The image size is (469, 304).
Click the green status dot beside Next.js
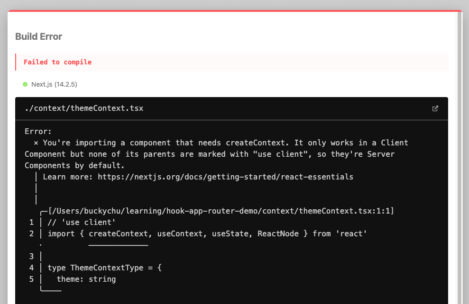(25, 84)
